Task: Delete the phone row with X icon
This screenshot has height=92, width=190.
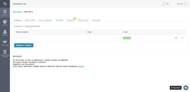Action: [x=182, y=38]
